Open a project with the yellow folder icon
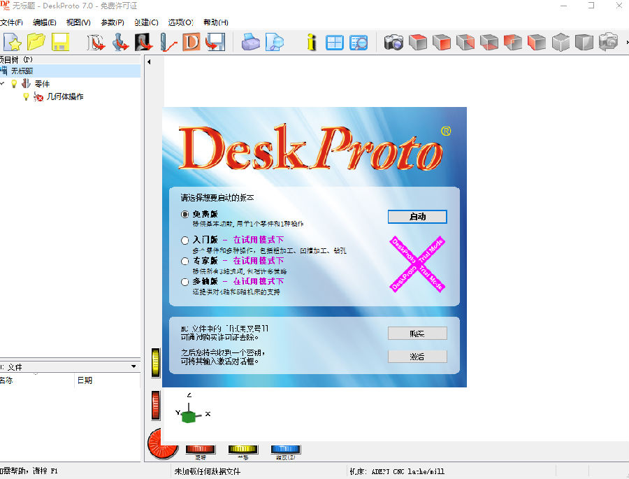Screen dimensions: 629x479 [36, 42]
